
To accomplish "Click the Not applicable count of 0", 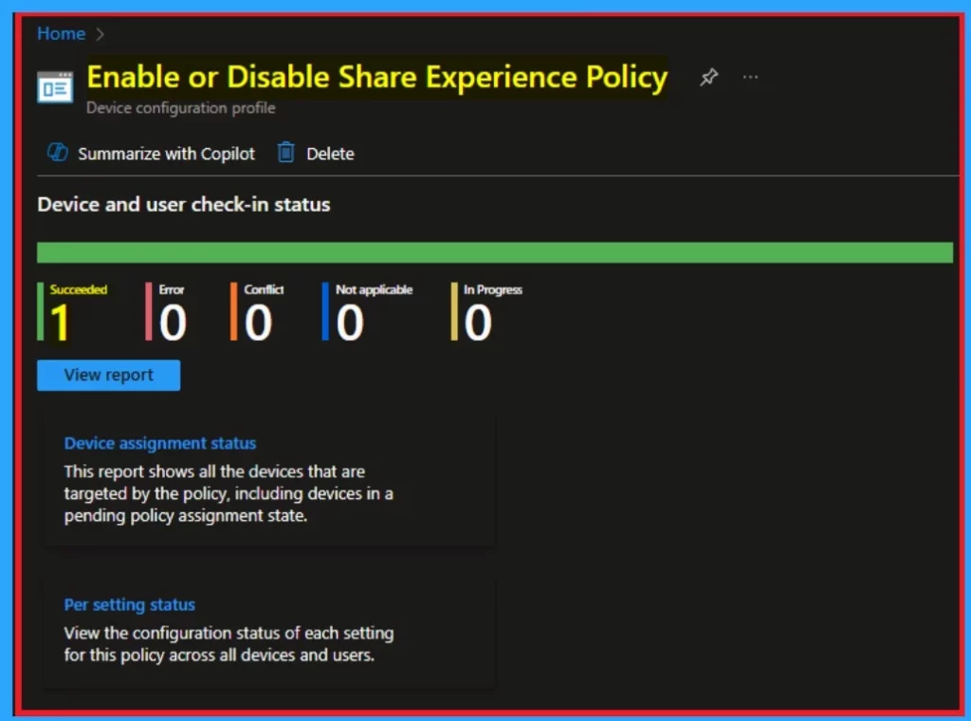I will click(x=350, y=323).
